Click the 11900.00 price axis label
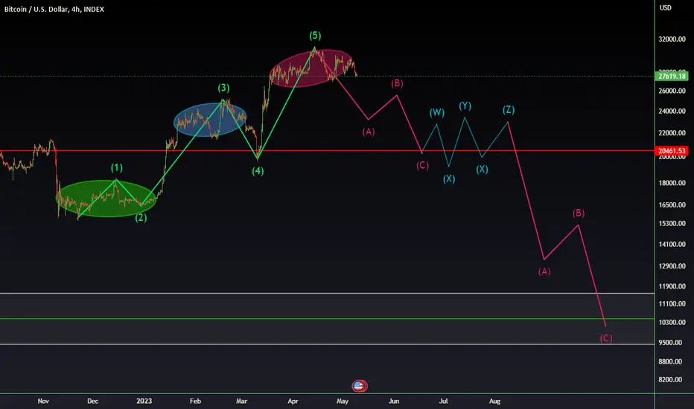The image size is (694, 409). click(x=672, y=286)
